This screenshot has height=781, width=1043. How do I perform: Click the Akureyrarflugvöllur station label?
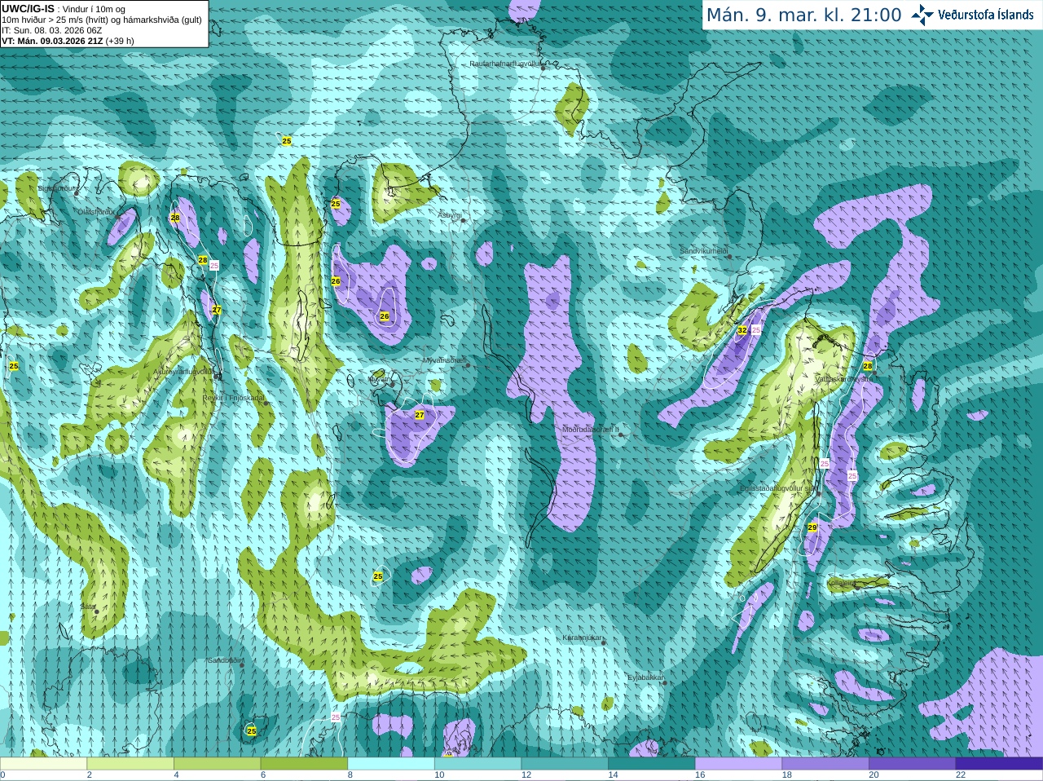tap(183, 371)
